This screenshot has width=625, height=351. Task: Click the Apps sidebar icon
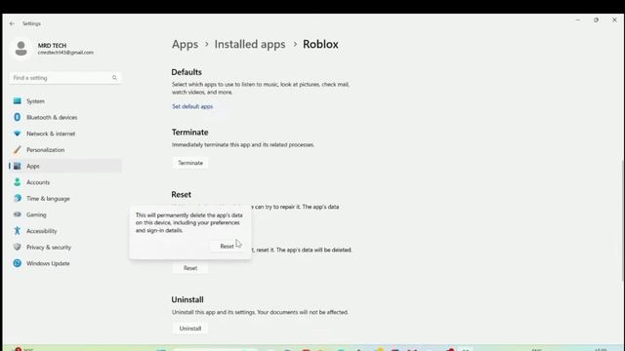[x=18, y=167]
